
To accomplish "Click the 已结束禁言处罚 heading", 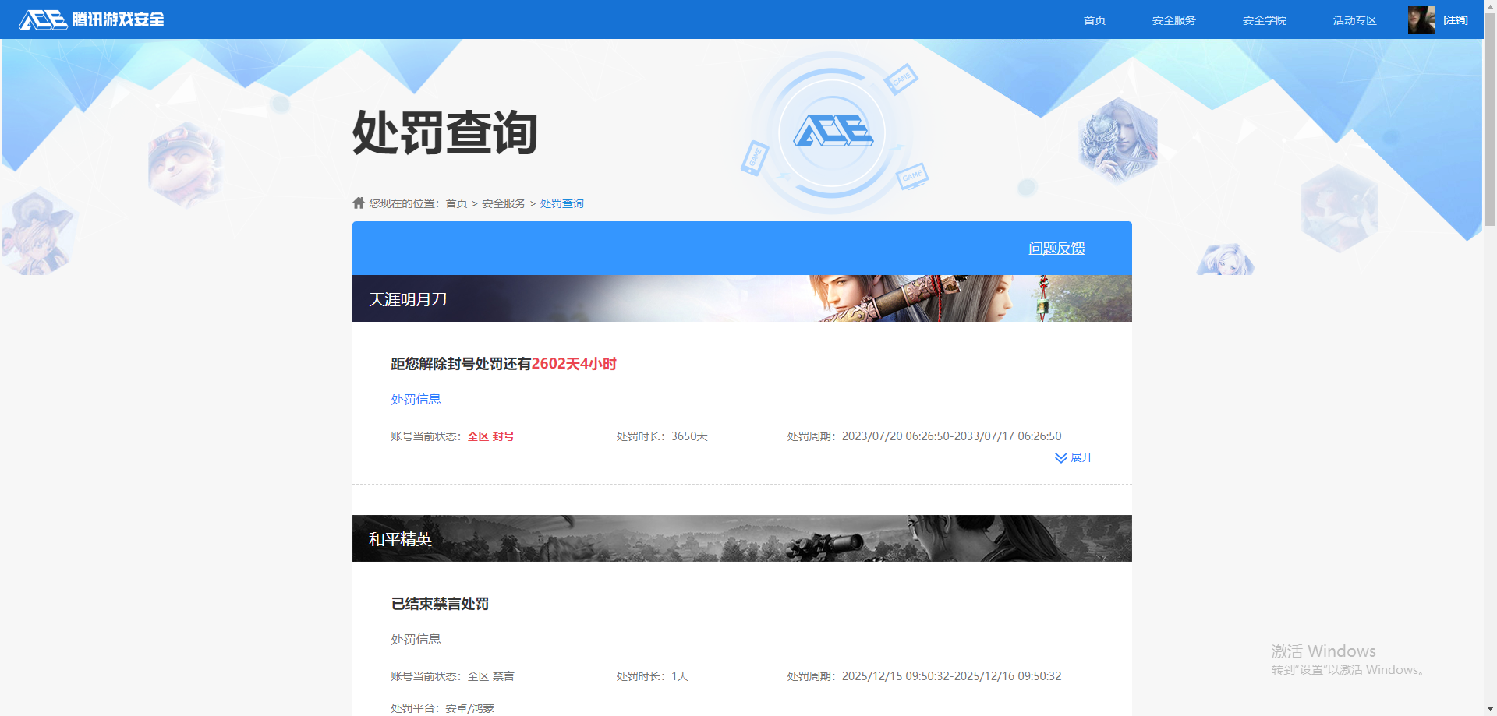I will click(440, 604).
